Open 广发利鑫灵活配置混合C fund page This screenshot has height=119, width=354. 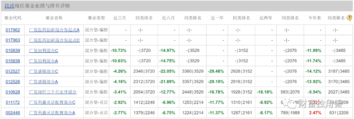(x=52, y=102)
